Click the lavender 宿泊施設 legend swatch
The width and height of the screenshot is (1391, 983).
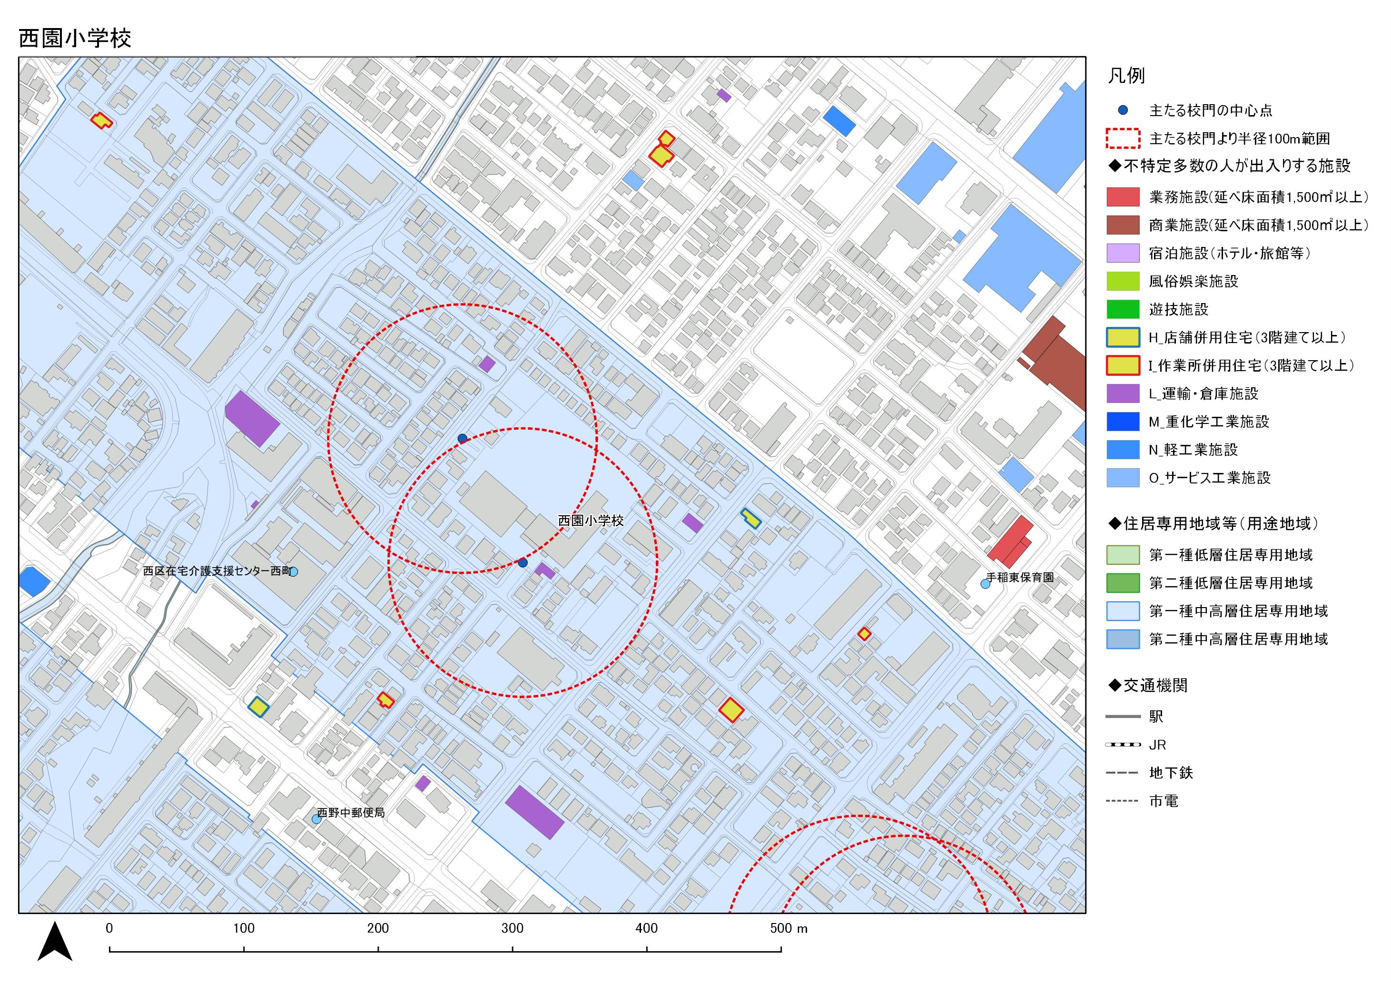pos(1123,253)
